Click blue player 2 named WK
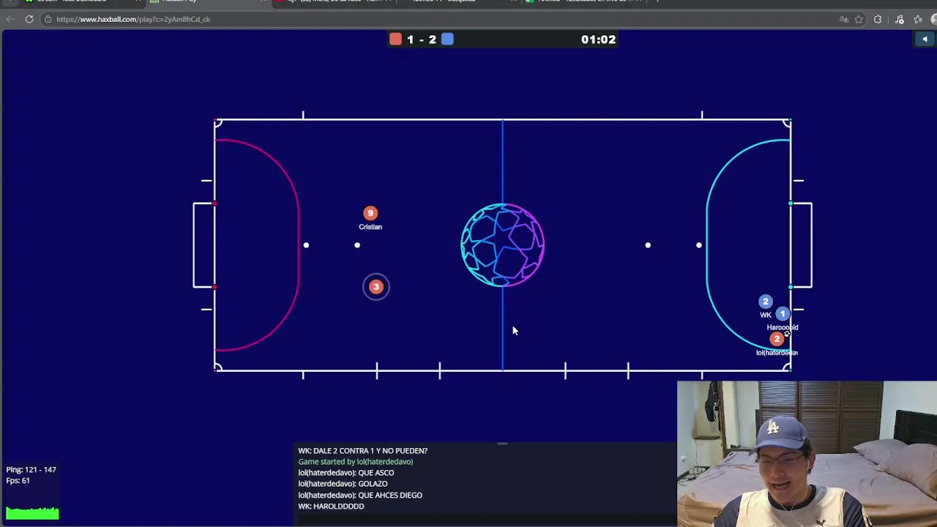 (766, 302)
